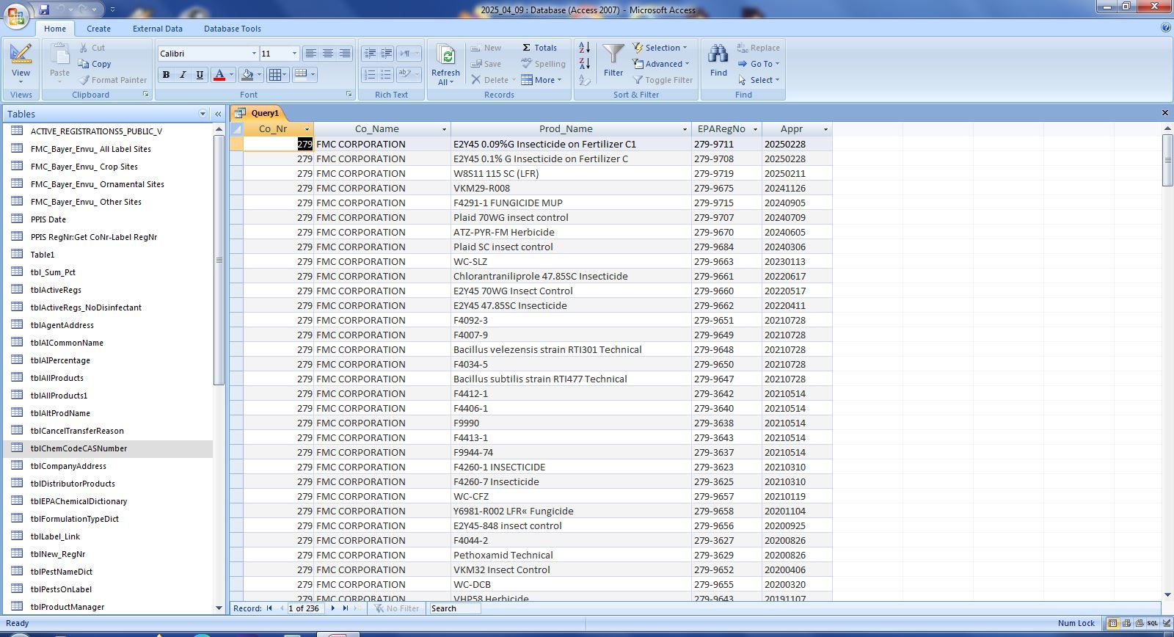The image size is (1174, 637).
Task: Click the Copy button
Action: point(95,64)
